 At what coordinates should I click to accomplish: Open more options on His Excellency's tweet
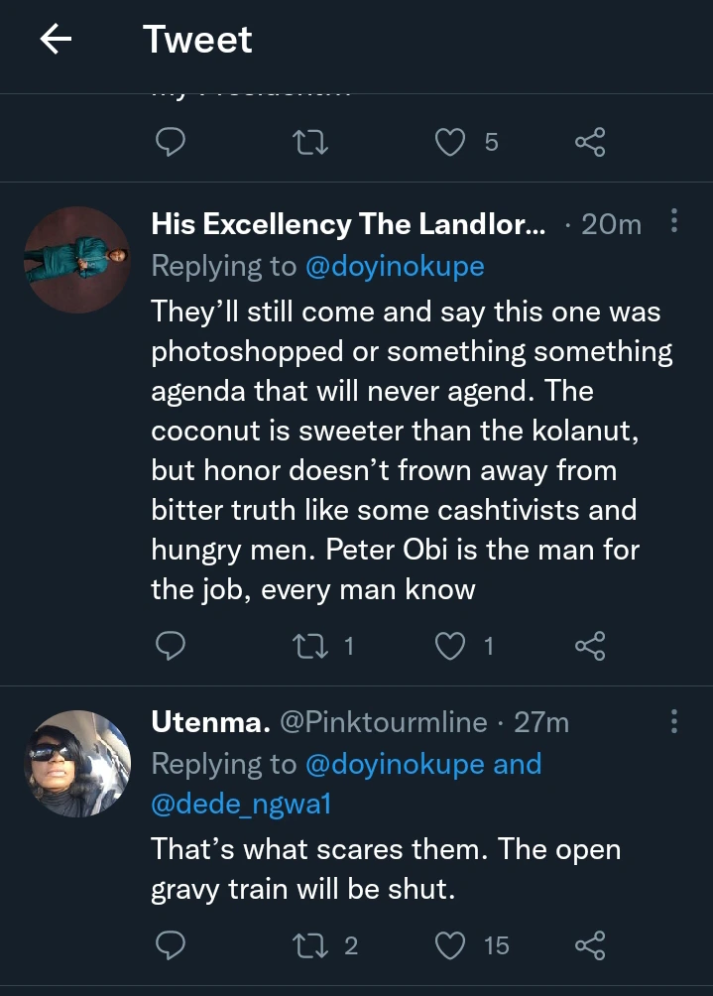pos(674,222)
